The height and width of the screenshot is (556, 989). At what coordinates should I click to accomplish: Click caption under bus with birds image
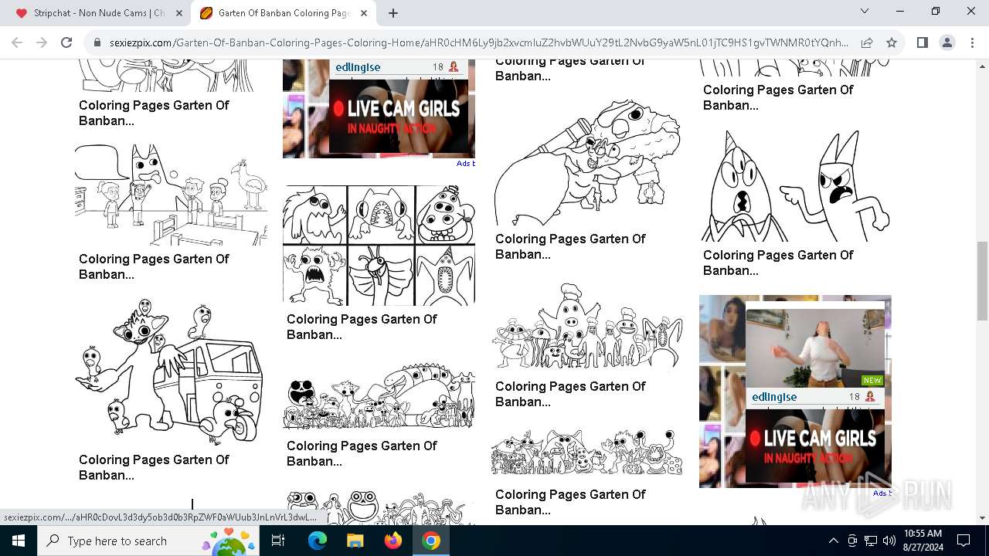[x=154, y=467]
